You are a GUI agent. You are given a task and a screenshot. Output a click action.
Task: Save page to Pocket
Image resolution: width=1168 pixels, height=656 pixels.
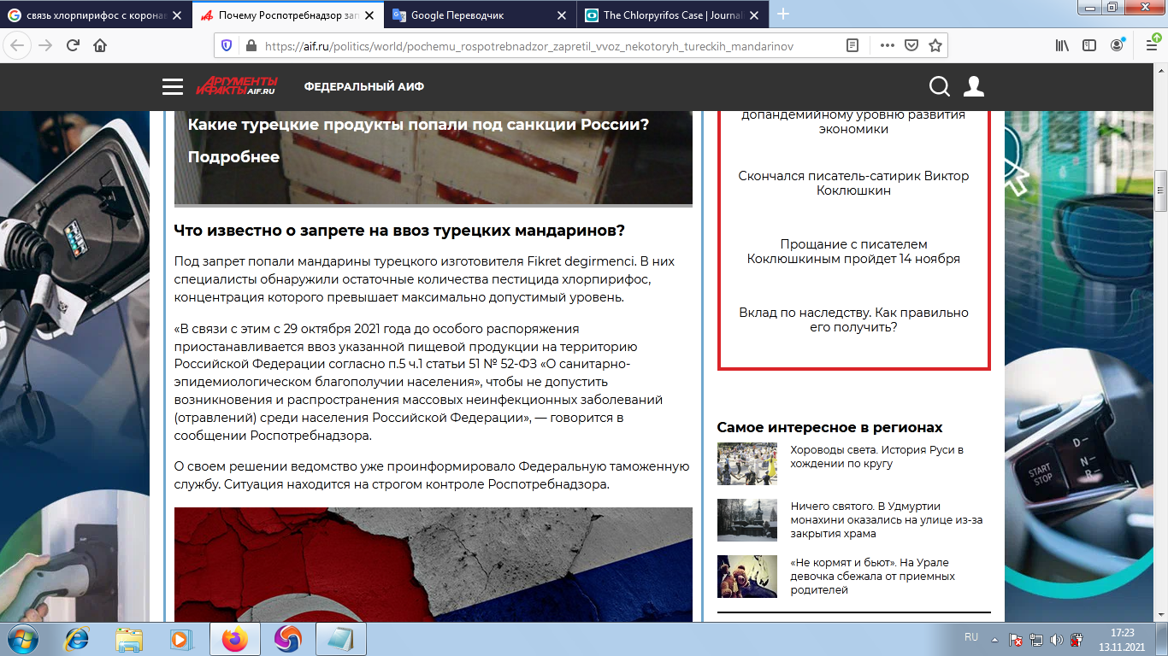click(x=911, y=45)
